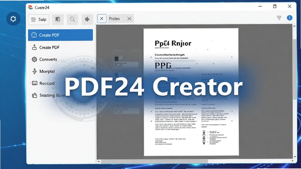Click the vertical scrollbar thumb

click(x=295, y=69)
